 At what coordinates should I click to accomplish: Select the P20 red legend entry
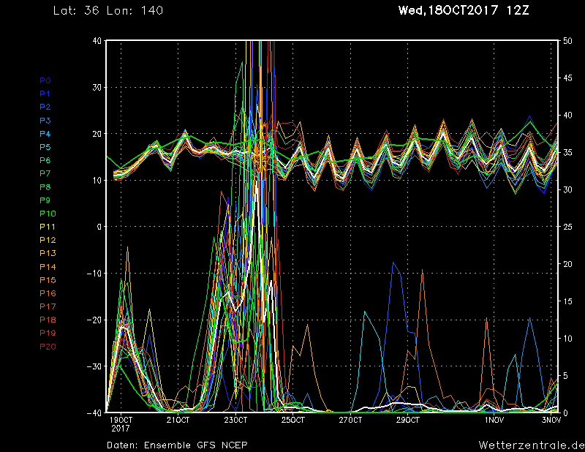point(48,347)
